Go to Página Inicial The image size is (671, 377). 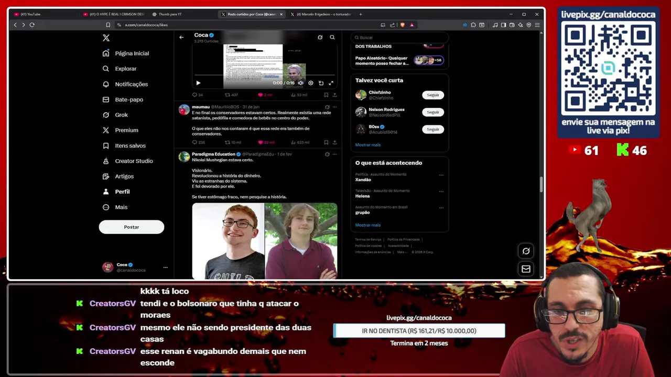pyautogui.click(x=126, y=53)
